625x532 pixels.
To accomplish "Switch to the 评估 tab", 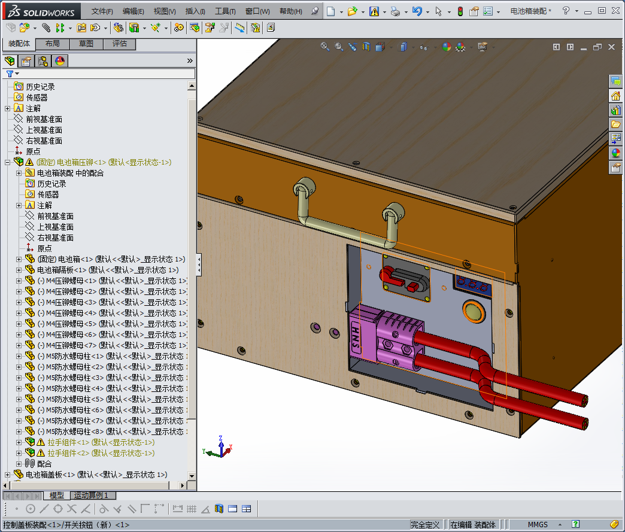I will pos(119,44).
